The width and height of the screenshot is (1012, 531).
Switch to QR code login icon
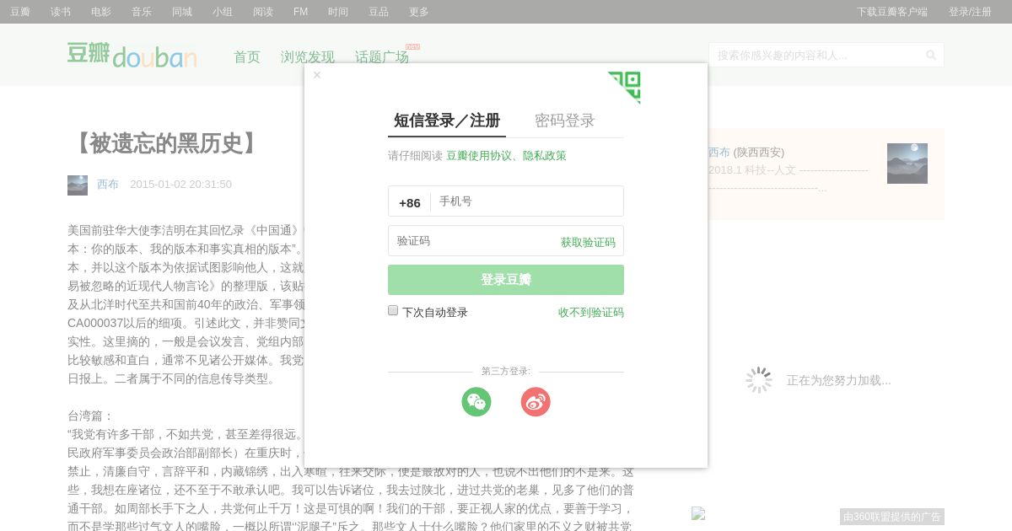coord(624,88)
